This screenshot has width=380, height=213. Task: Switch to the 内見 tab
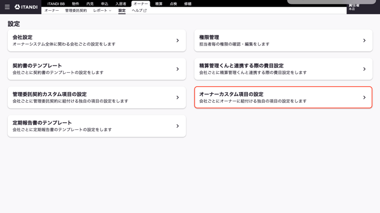90,4
